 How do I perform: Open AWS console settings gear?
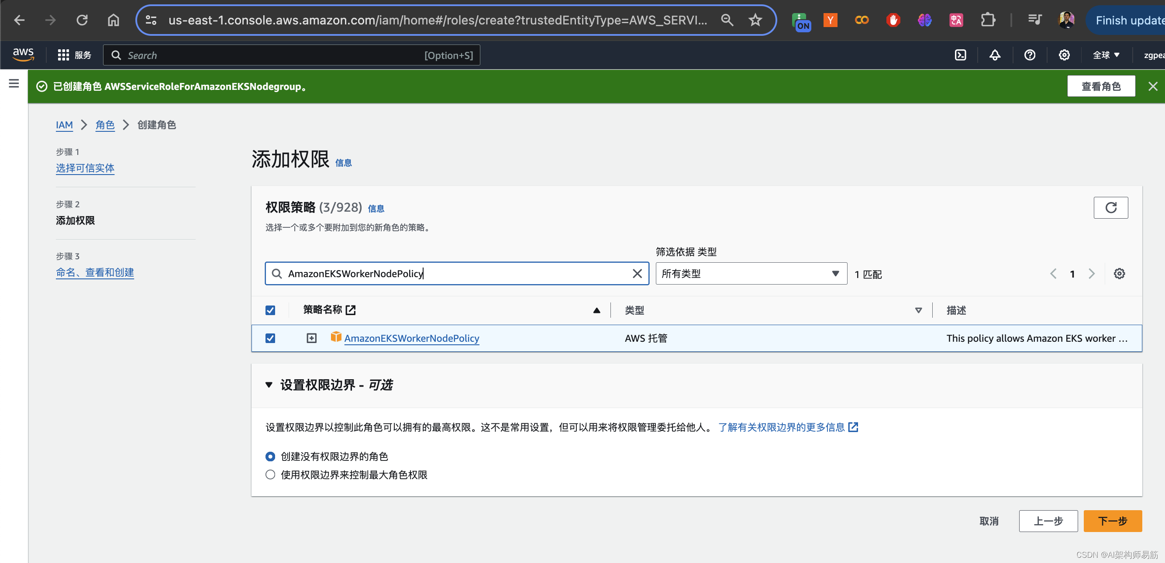pos(1064,55)
